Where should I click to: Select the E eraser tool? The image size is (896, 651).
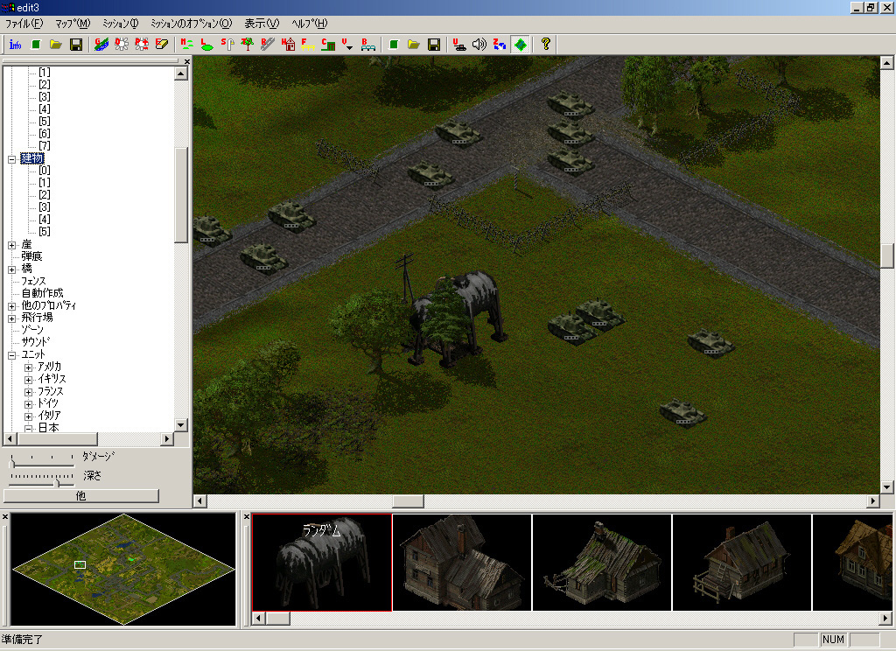pyautogui.click(x=162, y=45)
